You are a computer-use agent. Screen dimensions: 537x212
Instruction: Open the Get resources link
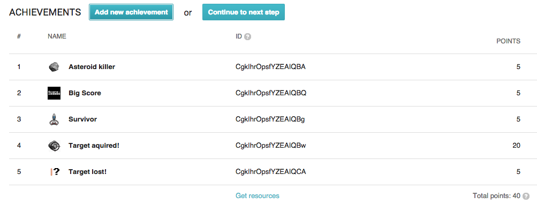point(257,196)
